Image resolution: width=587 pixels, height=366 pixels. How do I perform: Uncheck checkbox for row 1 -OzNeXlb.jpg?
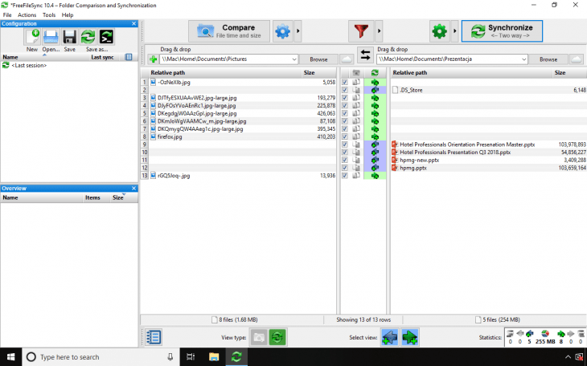(345, 82)
